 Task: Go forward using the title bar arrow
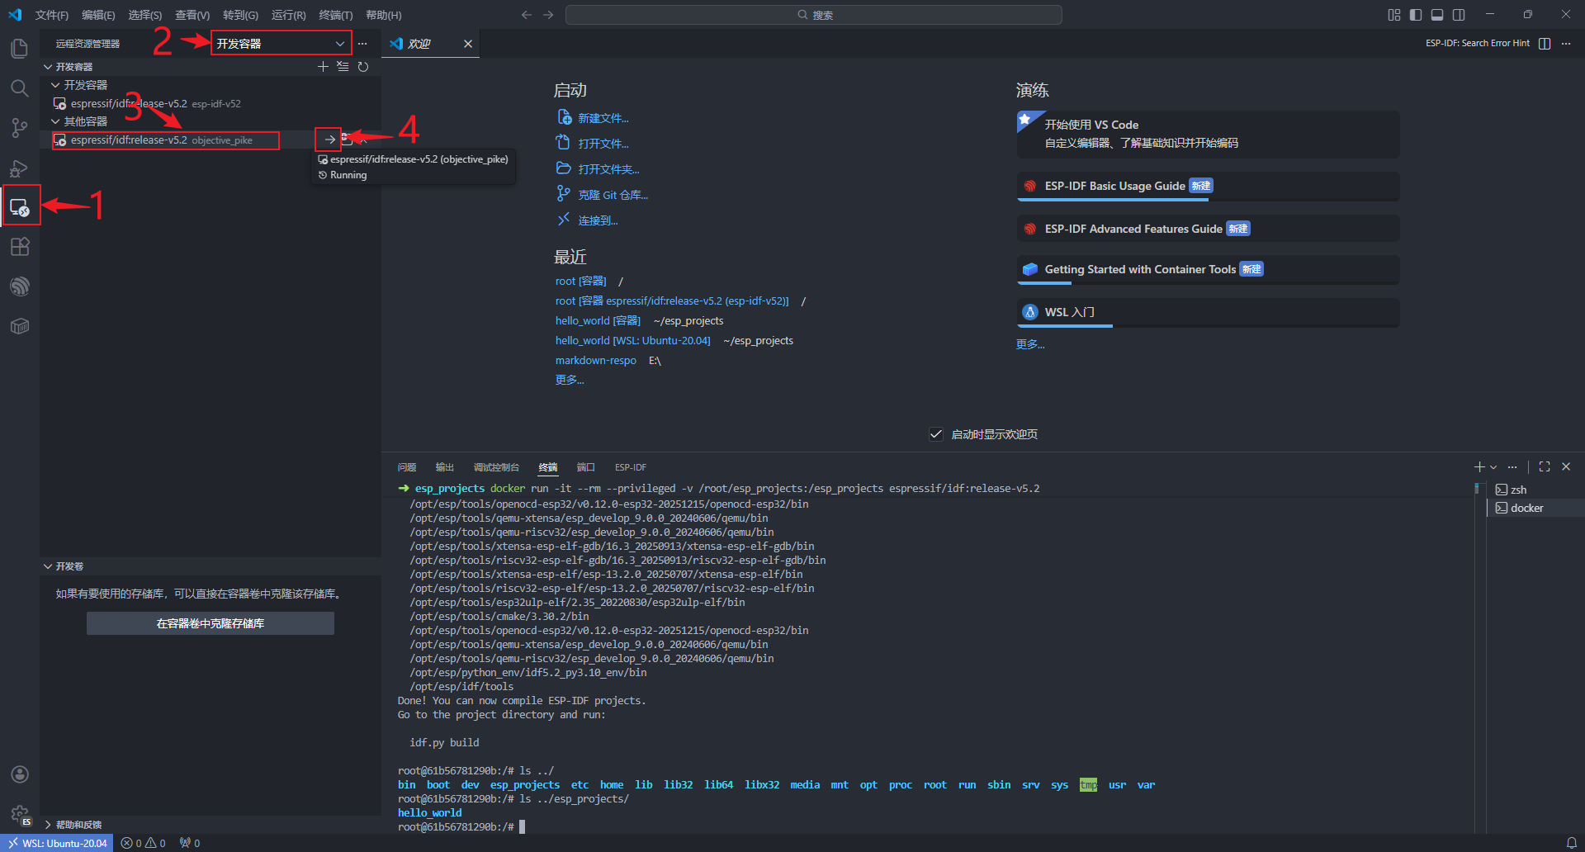[x=548, y=15]
